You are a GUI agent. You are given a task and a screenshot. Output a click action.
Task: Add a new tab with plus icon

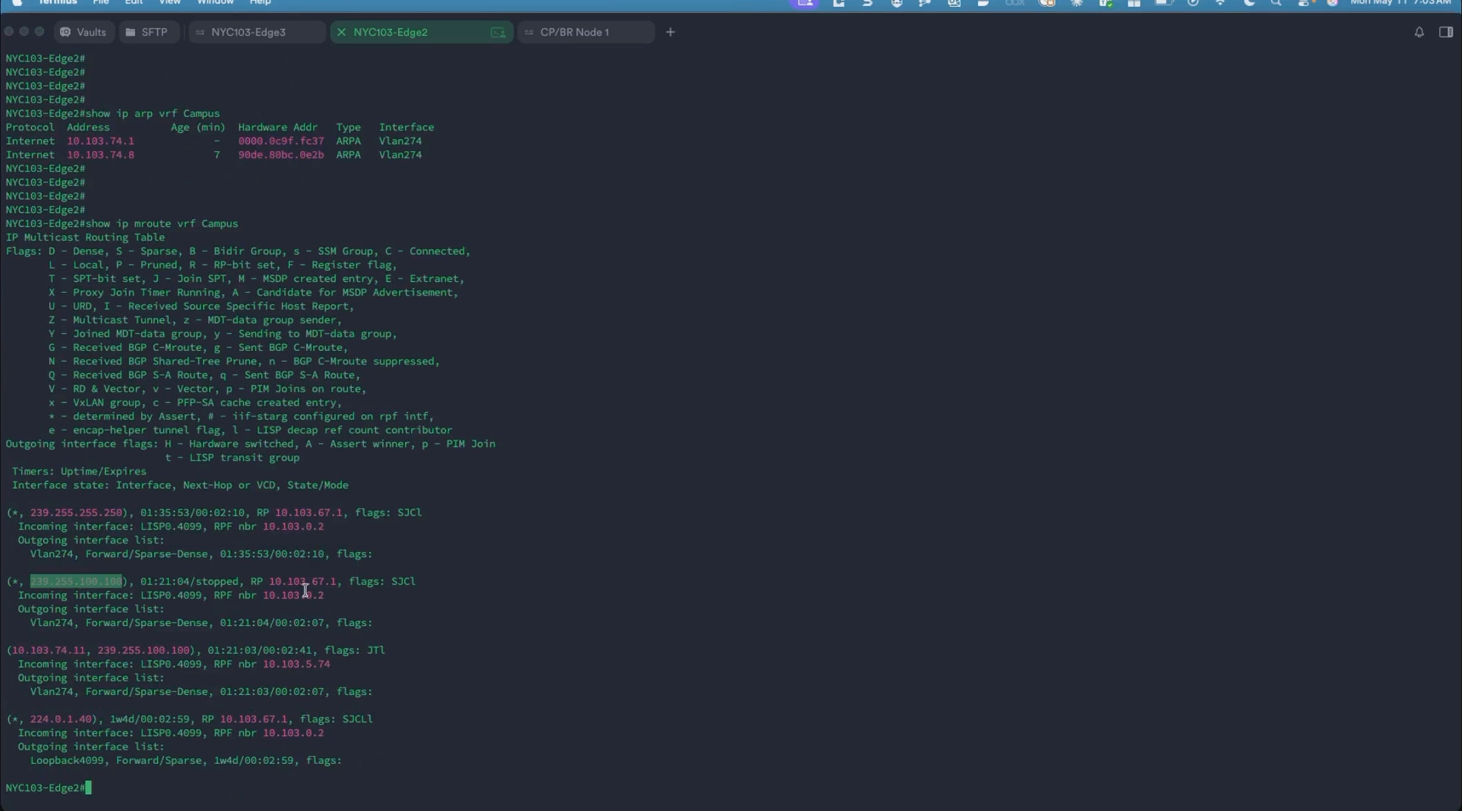(x=670, y=32)
